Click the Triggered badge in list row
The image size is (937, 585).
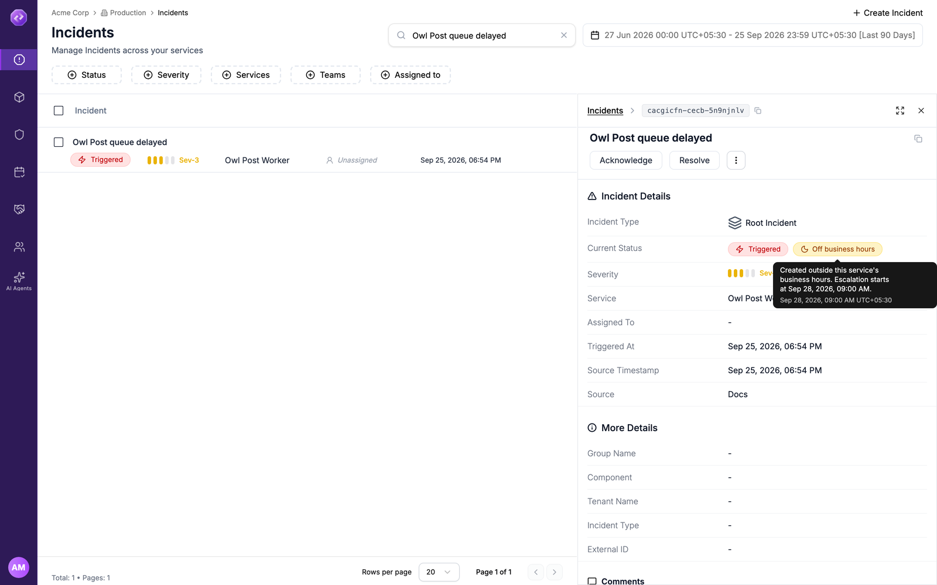point(100,160)
